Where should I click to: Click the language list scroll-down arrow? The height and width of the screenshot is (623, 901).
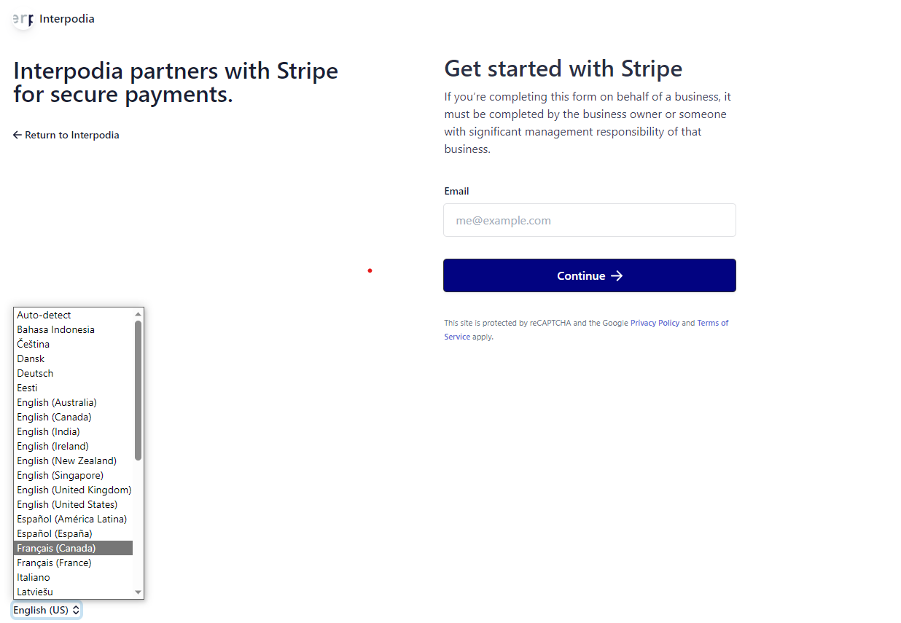[139, 592]
